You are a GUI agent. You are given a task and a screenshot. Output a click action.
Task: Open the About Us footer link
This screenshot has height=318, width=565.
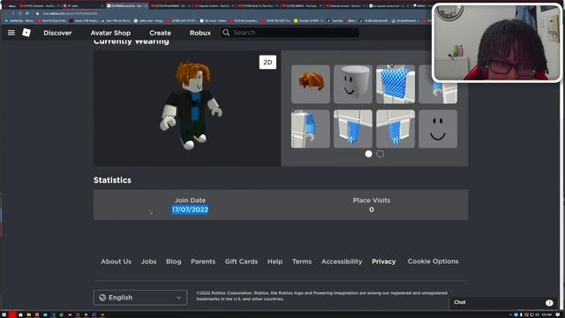coord(116,261)
